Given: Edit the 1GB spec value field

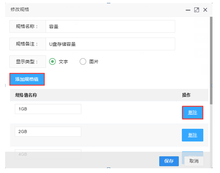Looking at the screenshot, I should point(48,109).
